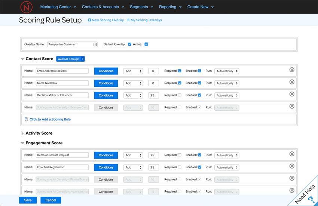Open the Reporting menu
Screen dimensions: 318x206
point(170,7)
